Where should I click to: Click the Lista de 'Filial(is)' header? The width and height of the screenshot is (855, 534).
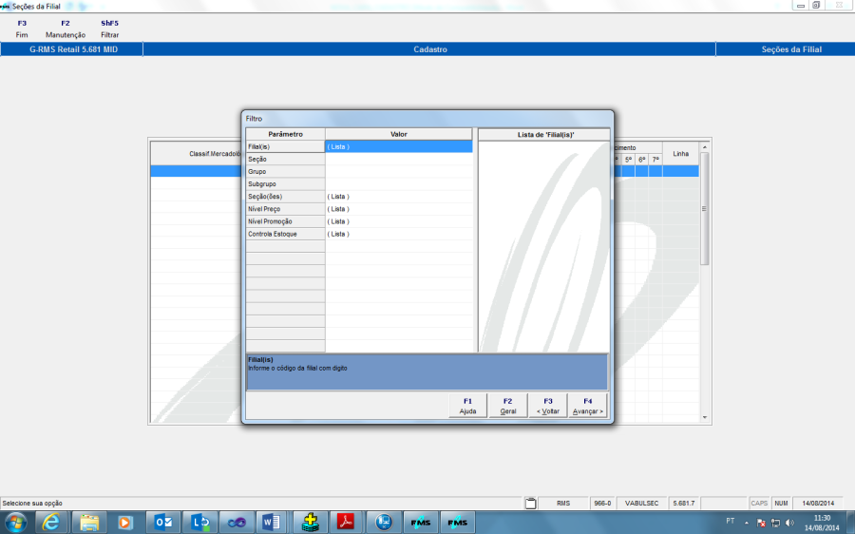coord(544,135)
